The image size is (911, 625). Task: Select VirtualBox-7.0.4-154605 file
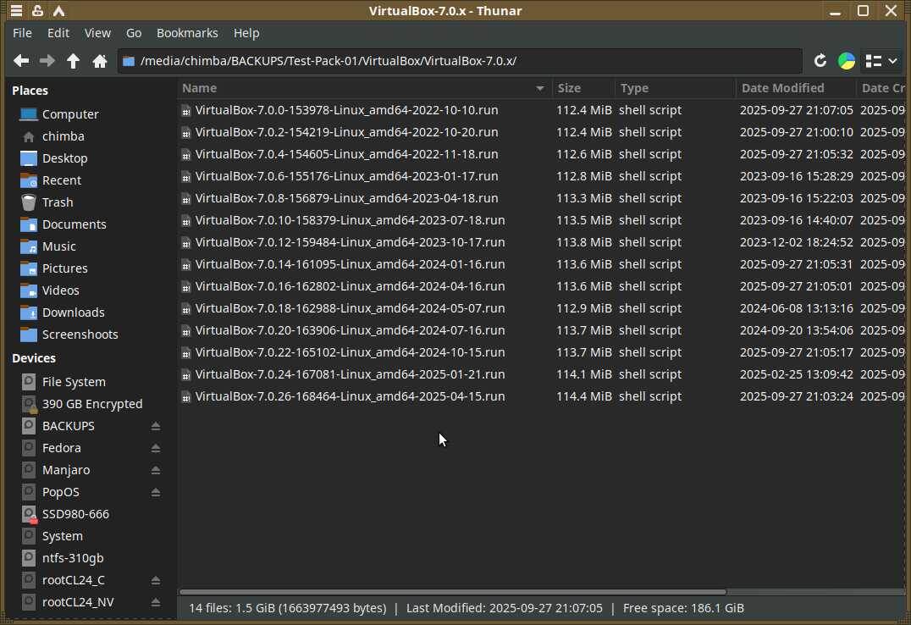pyautogui.click(x=346, y=154)
